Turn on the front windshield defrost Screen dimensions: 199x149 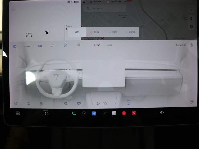pos(66,104)
